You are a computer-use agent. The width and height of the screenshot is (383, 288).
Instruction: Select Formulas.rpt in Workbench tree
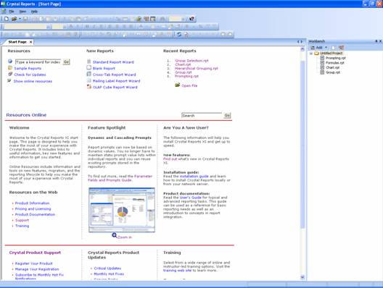pos(334,63)
